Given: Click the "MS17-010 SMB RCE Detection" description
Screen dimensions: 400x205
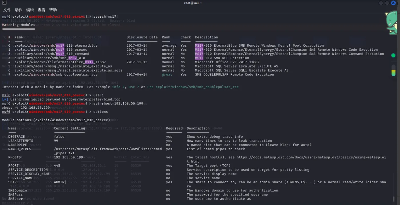Looking at the screenshot, I should (222, 58).
